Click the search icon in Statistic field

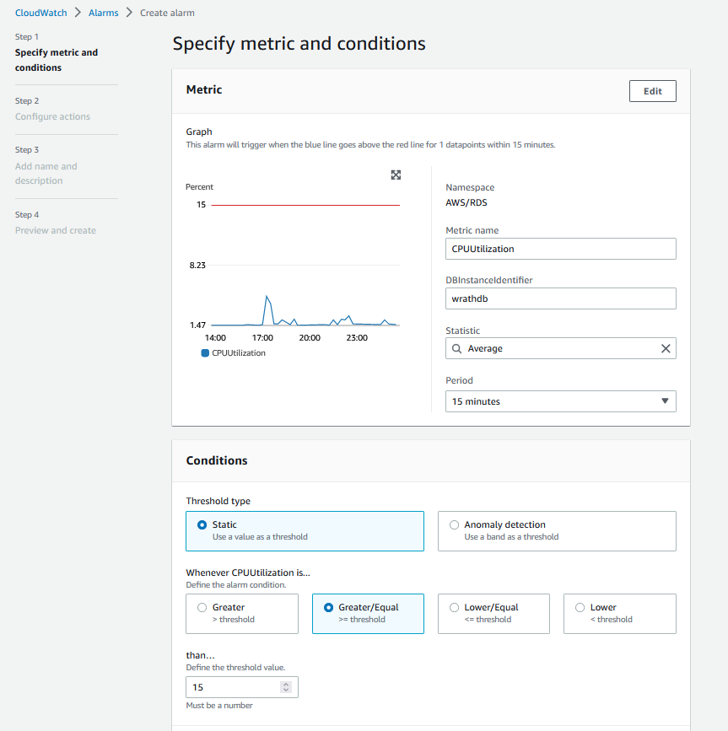(457, 348)
